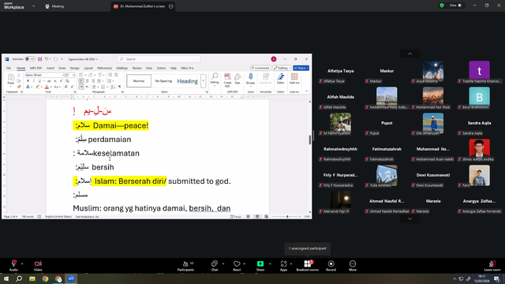The image size is (505, 284).
Task: Apply the No Spacing style
Action: click(163, 80)
